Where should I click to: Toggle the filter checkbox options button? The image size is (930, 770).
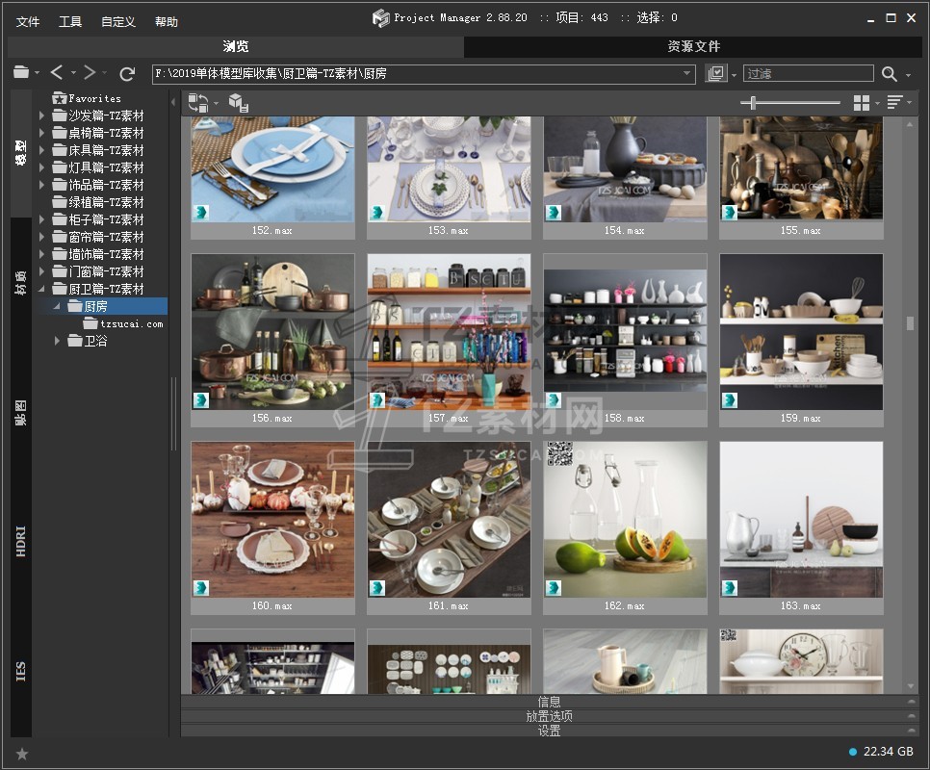(715, 74)
